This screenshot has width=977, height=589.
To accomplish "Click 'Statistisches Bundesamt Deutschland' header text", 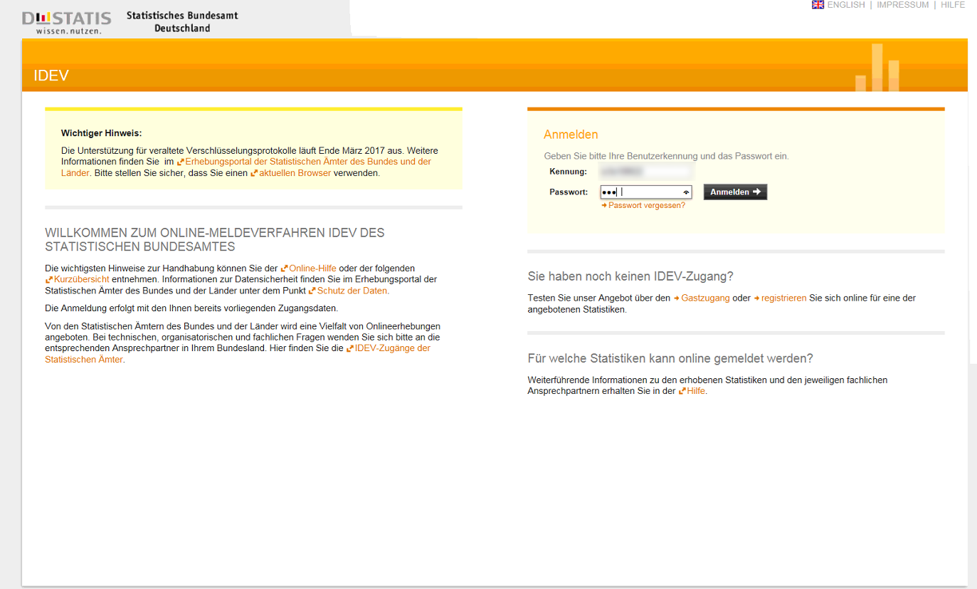I will (182, 21).
